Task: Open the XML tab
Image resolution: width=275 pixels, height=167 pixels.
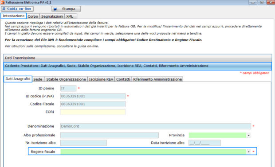Action: (x=71, y=16)
